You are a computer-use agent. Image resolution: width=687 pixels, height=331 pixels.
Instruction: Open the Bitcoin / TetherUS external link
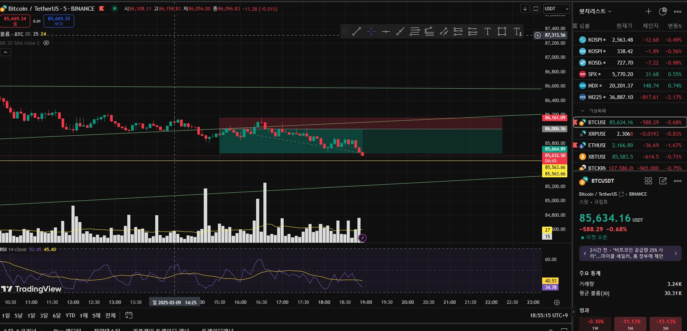point(621,194)
